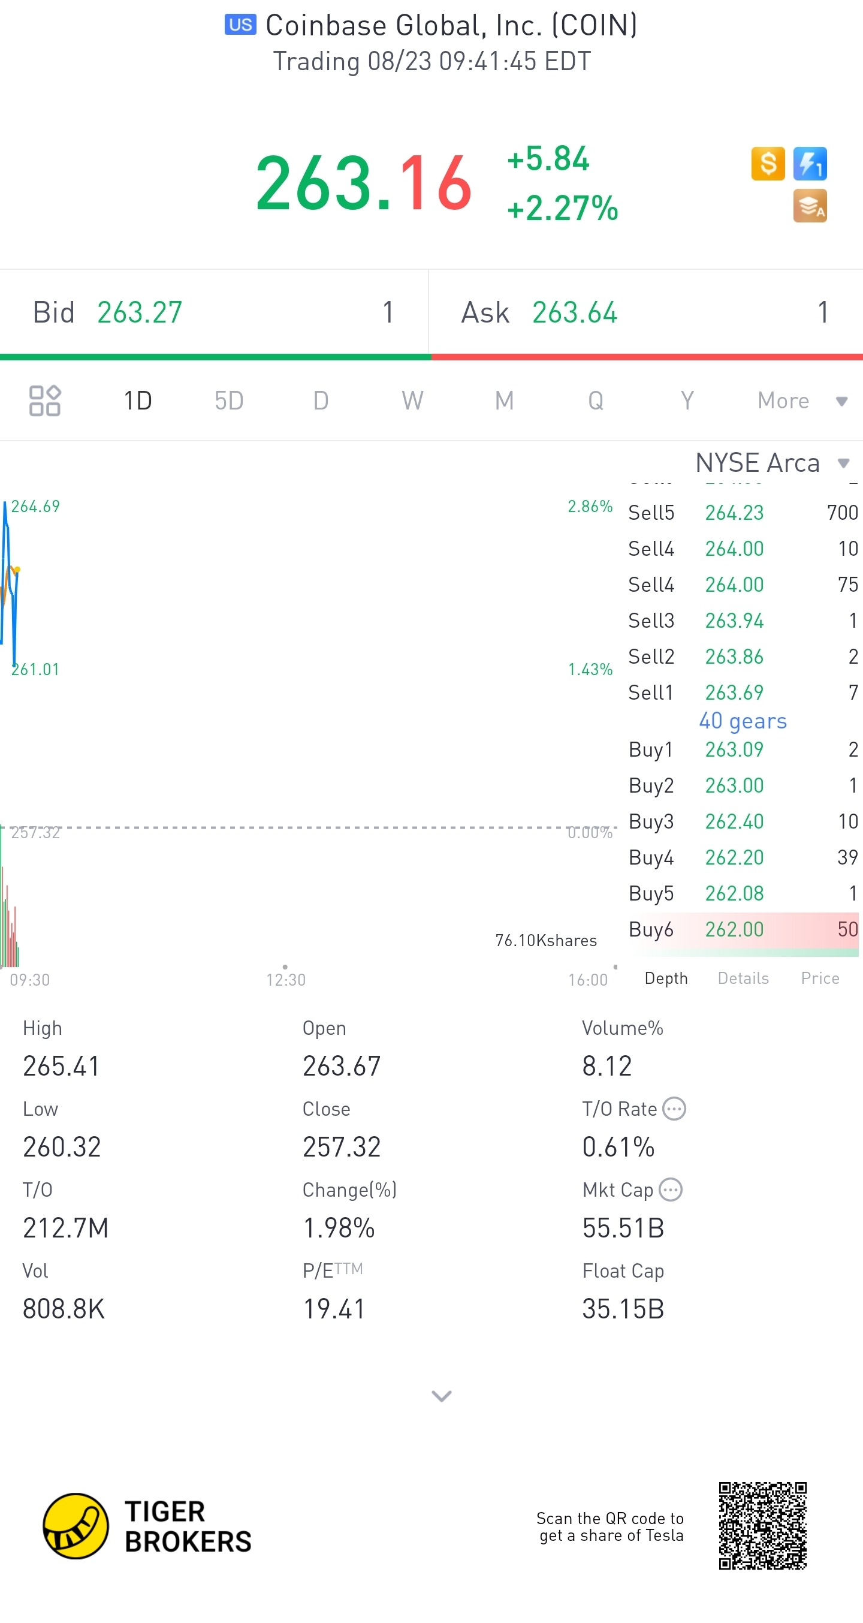Tap the yellow dollar sign icon

(767, 164)
